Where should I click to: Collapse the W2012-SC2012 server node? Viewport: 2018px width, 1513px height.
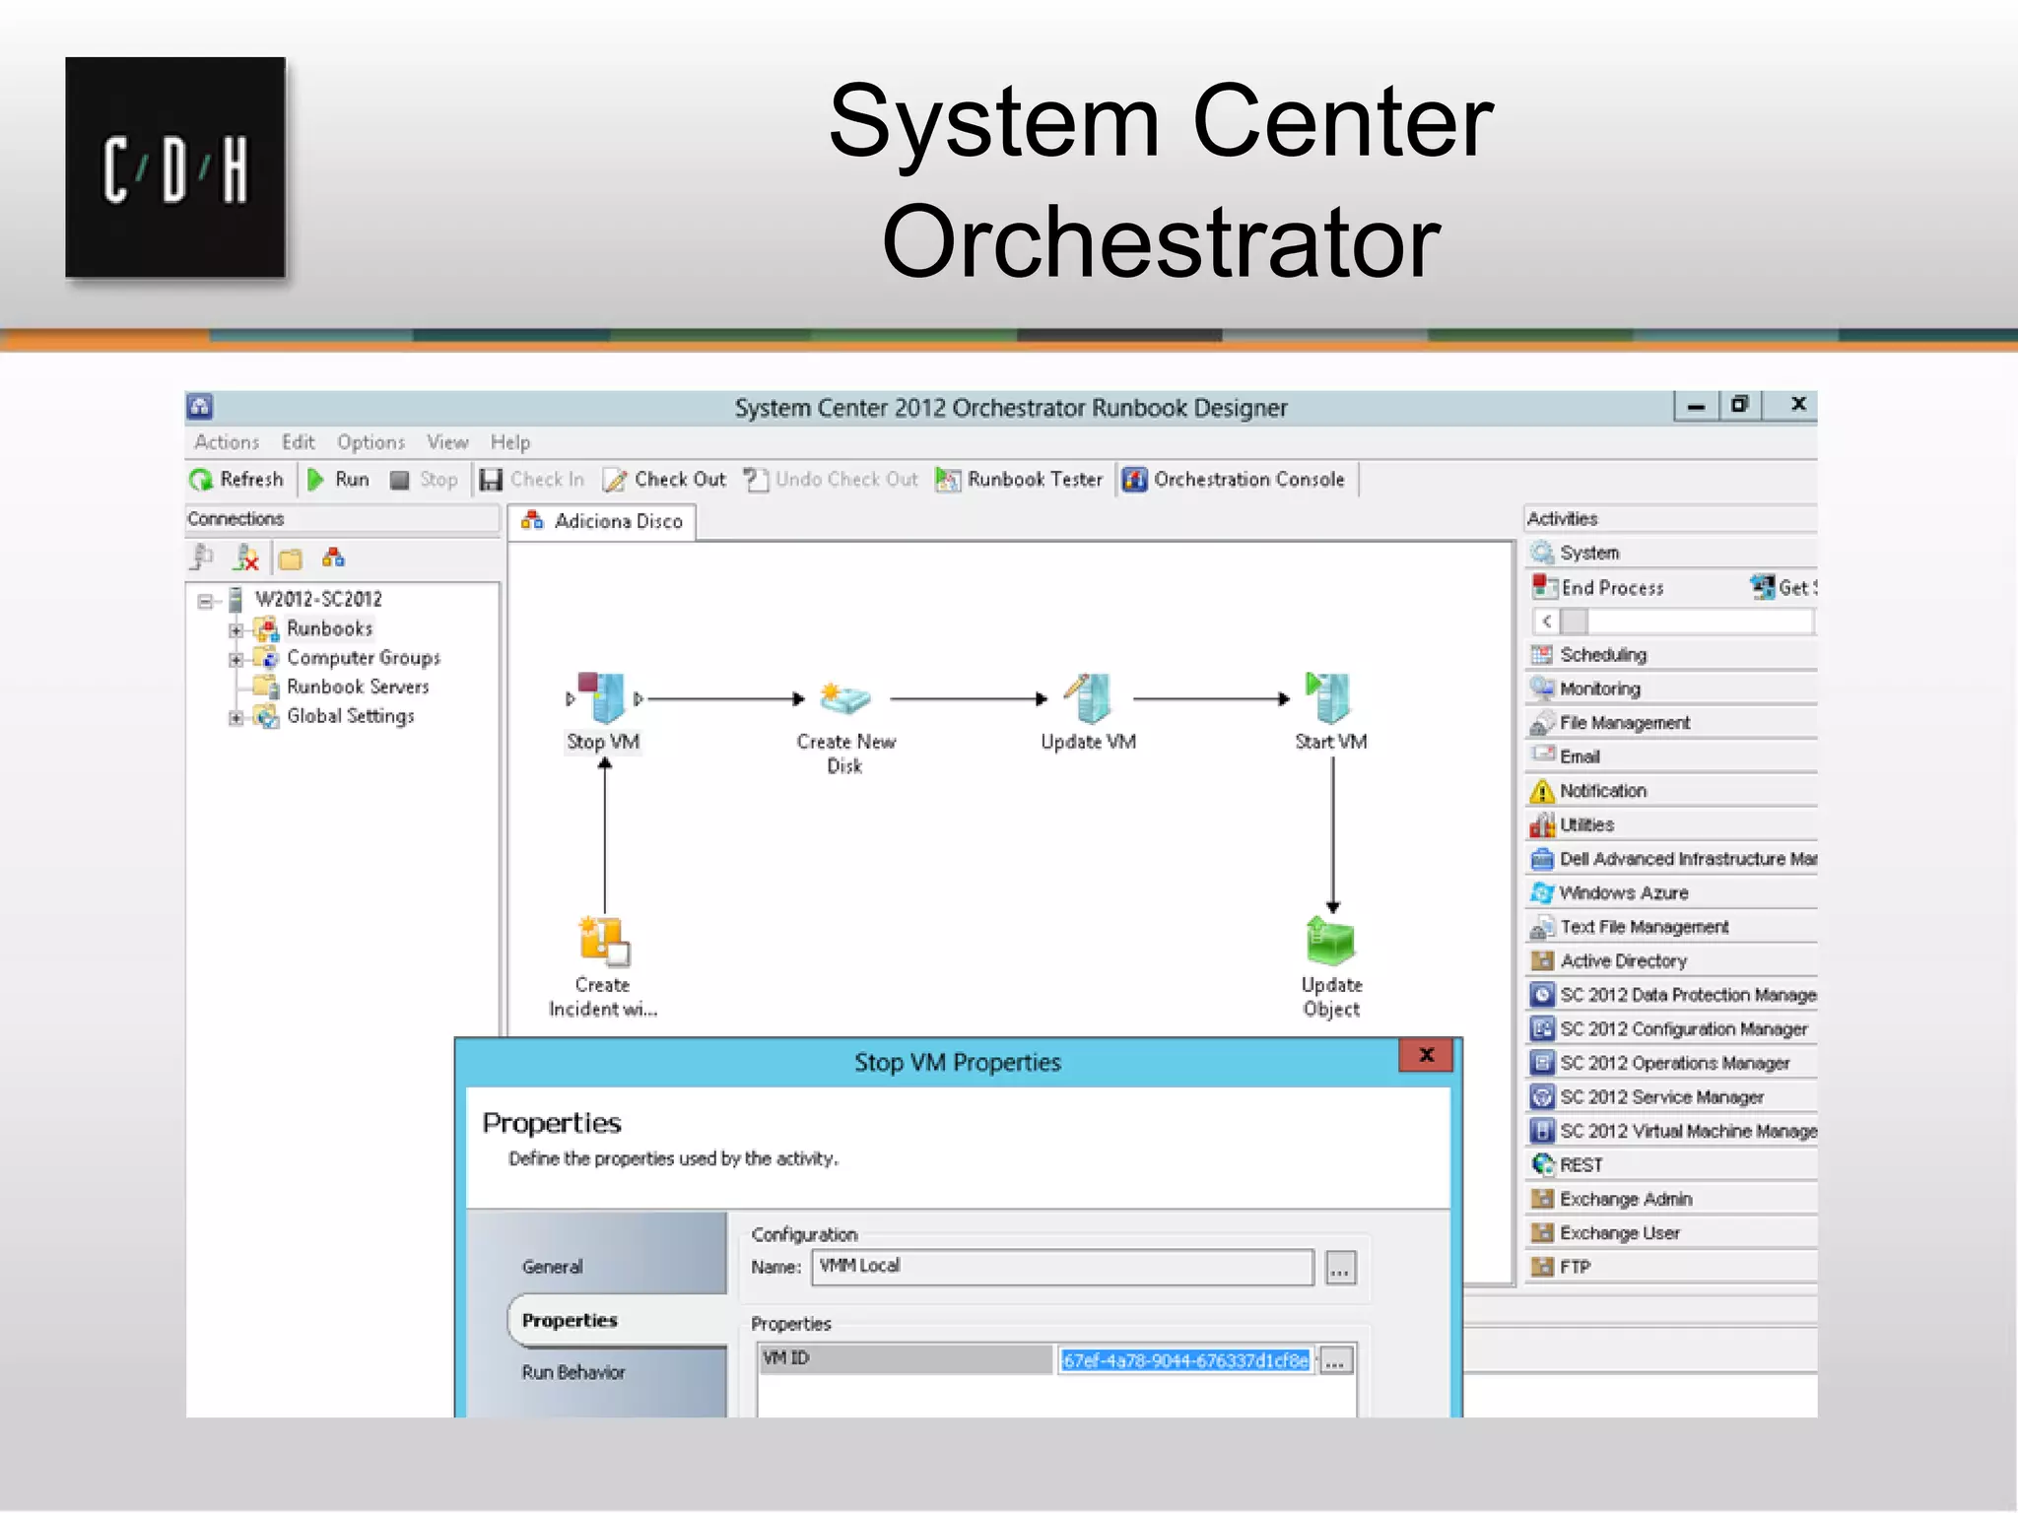(x=205, y=600)
